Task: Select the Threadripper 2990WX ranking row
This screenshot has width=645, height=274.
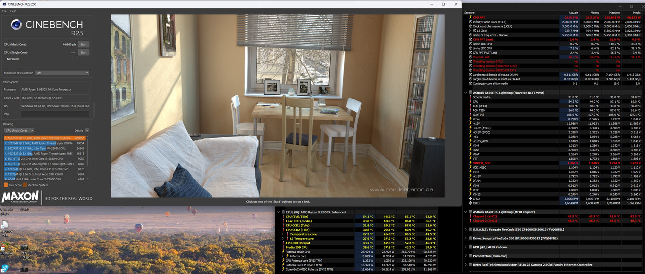Action: [x=44, y=143]
